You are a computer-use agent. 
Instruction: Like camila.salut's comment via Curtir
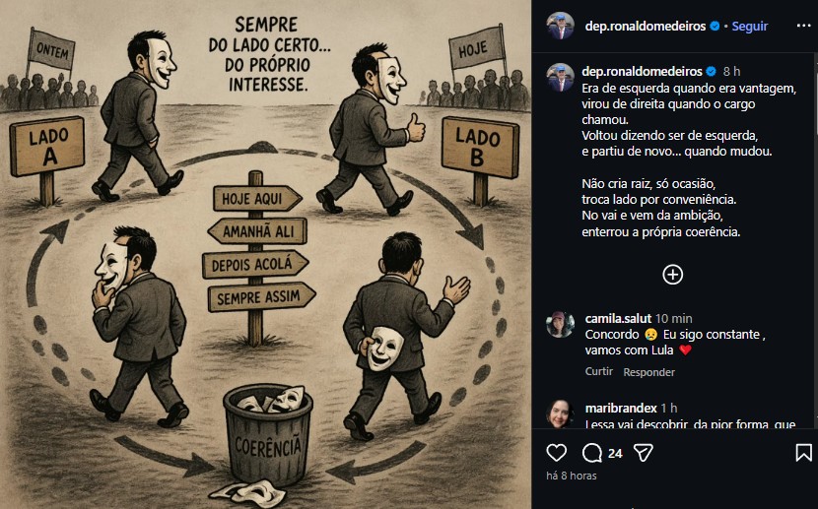599,371
